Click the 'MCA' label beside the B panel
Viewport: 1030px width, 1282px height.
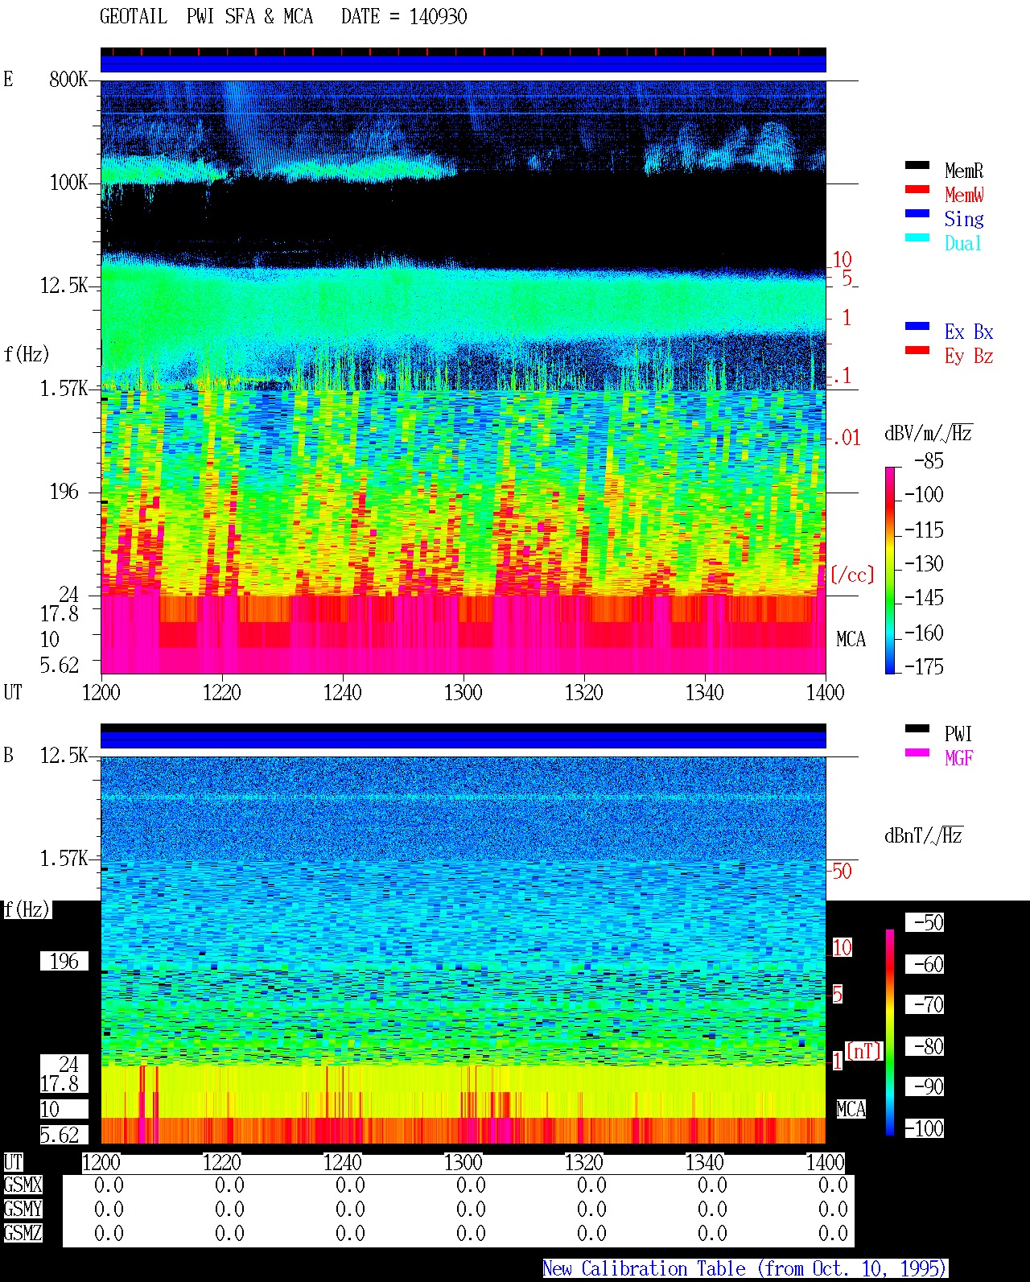[x=851, y=1109]
